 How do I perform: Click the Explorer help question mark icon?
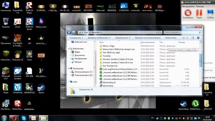point(198,38)
